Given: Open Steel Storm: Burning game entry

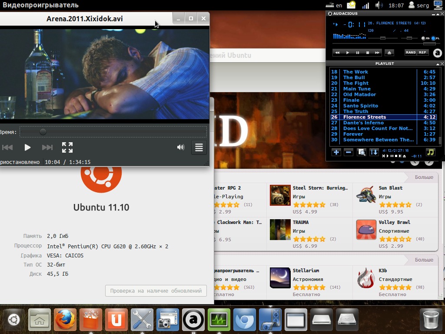Looking at the screenshot, I should (x=309, y=200).
